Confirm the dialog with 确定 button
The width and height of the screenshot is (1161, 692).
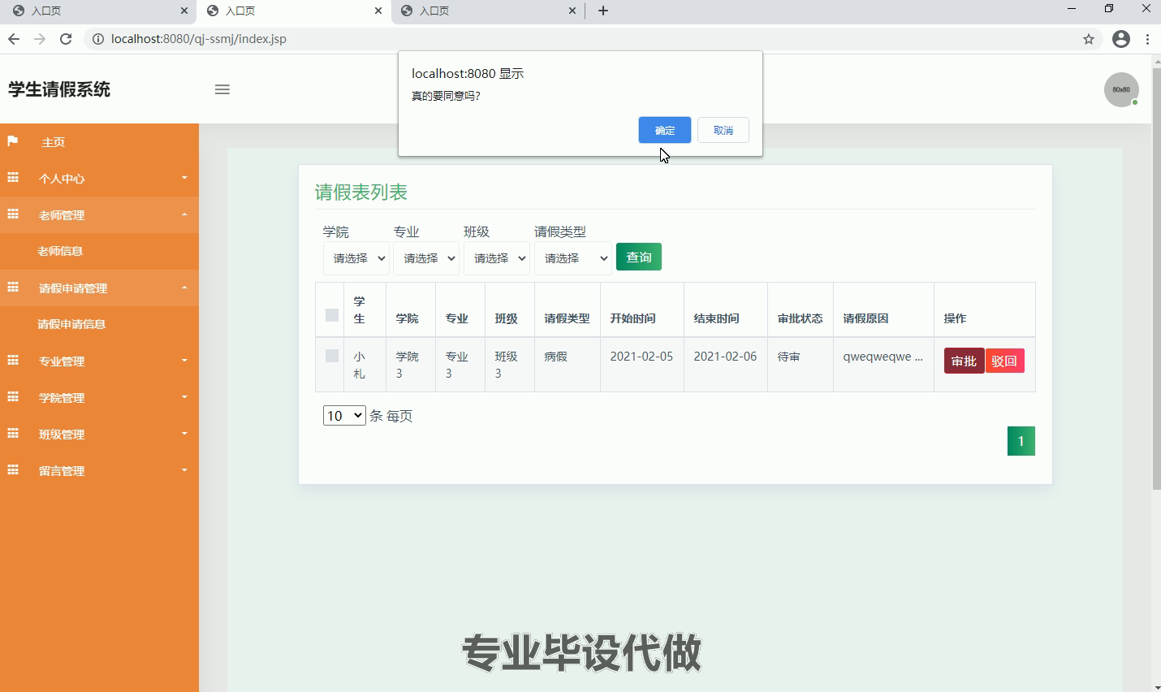tap(665, 130)
